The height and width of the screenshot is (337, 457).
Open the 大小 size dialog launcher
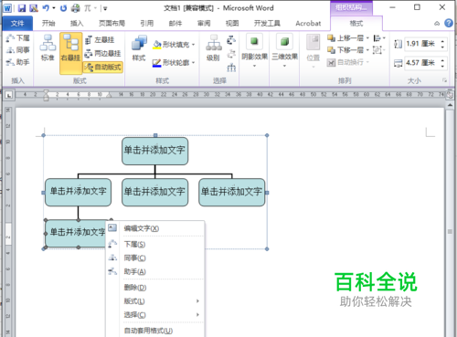coord(445,80)
